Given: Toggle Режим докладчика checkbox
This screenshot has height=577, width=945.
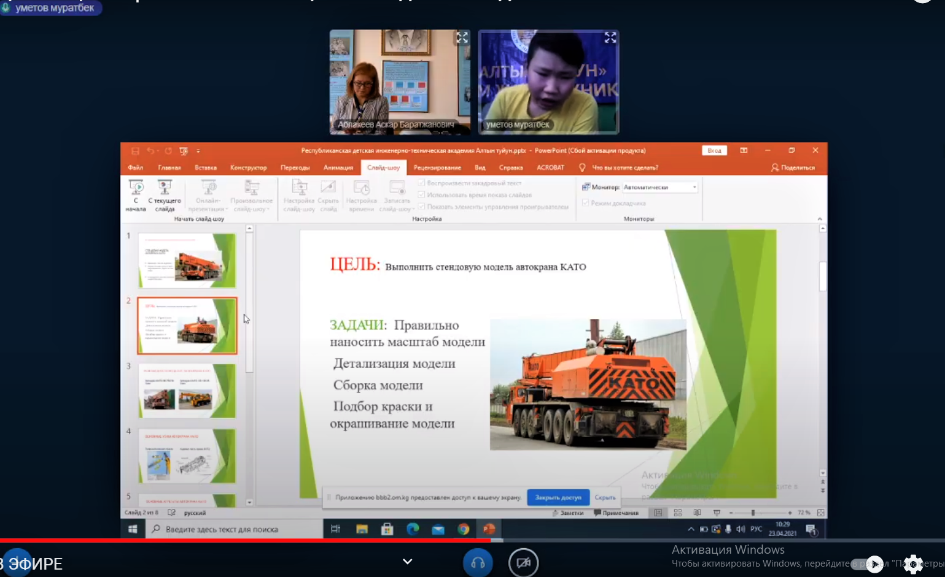Looking at the screenshot, I should tap(586, 203).
